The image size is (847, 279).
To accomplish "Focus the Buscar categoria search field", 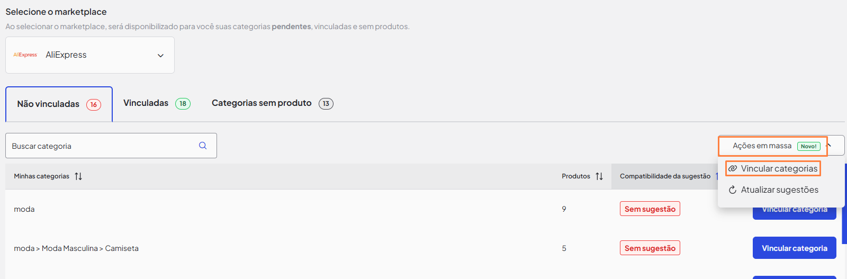I will (x=103, y=146).
